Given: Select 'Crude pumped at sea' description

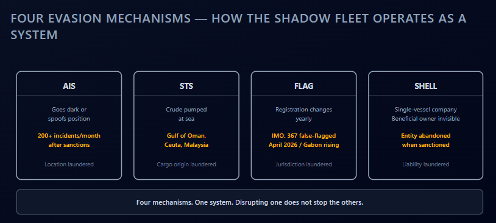Looking at the screenshot, I should pos(186,114).
